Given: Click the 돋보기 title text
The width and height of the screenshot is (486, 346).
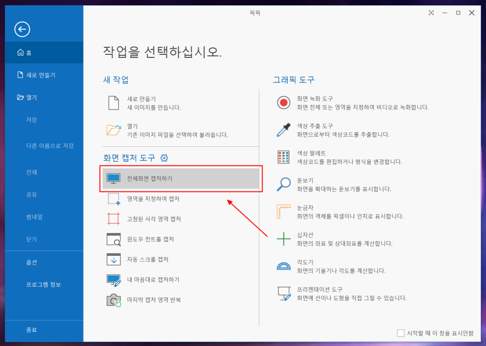Looking at the screenshot, I should [x=305, y=181].
